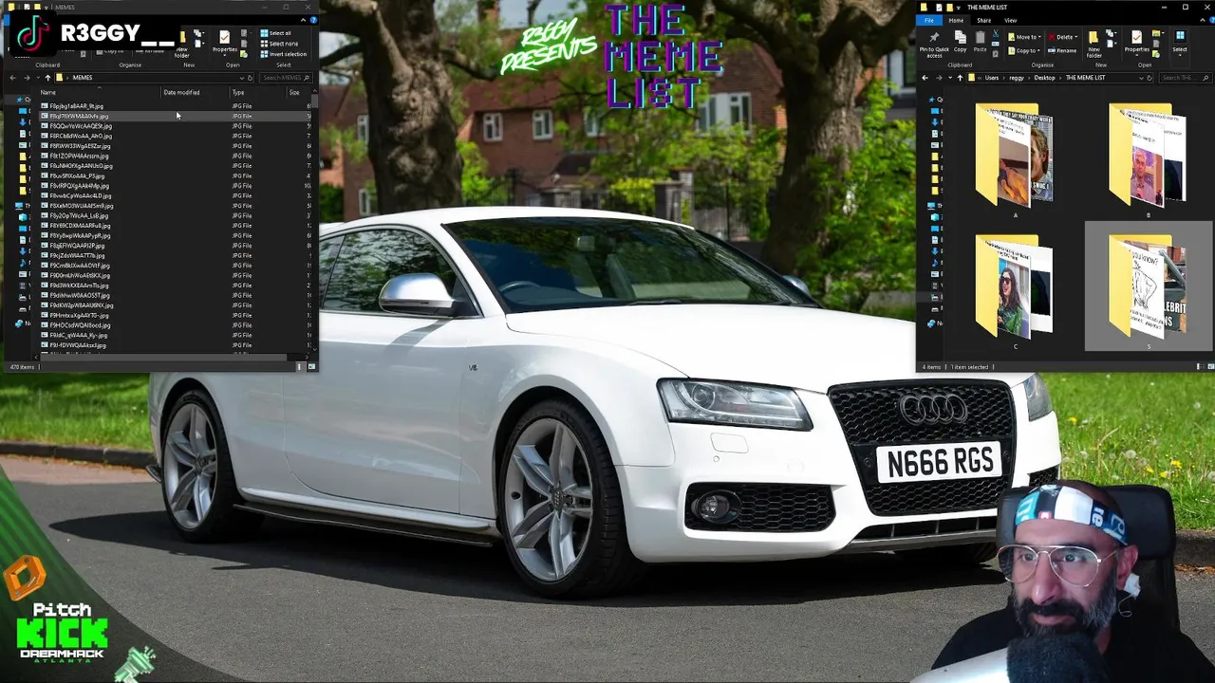Click Pin to Quick access in THE MEME LIST window
This screenshot has height=683, width=1215.
click(934, 43)
